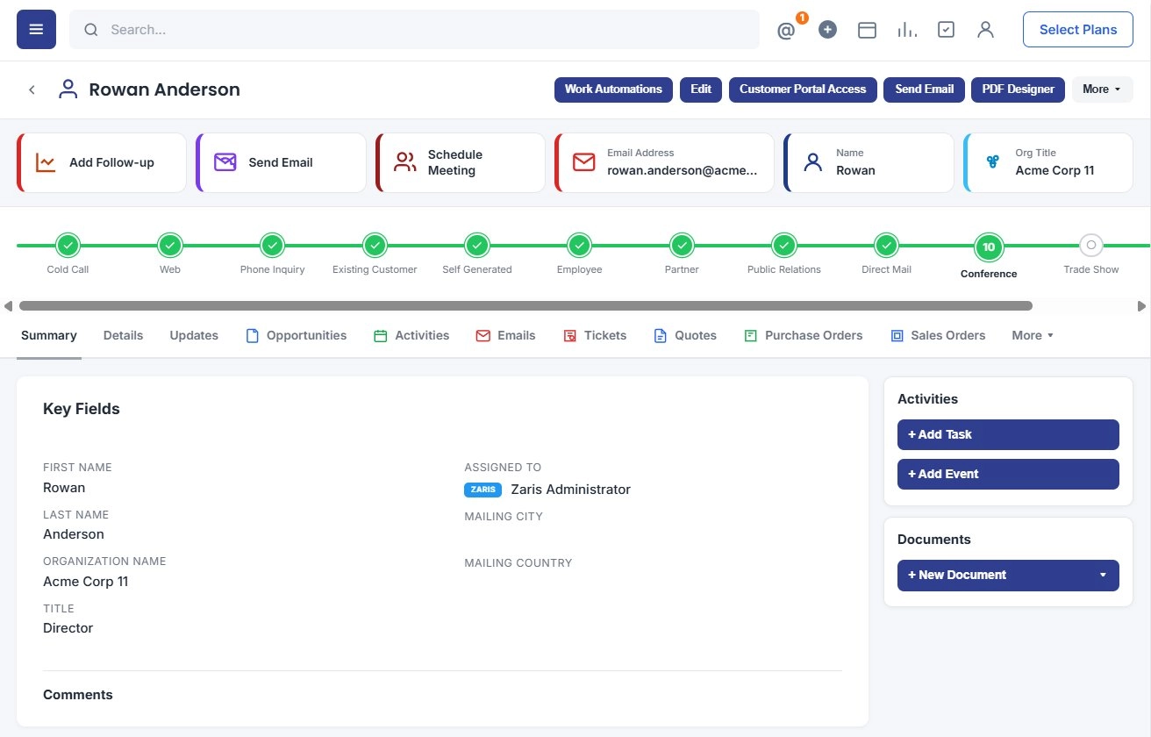Viewport: 1151px width, 737px height.
Task: Open the reports bar chart icon
Action: pyautogui.click(x=907, y=30)
